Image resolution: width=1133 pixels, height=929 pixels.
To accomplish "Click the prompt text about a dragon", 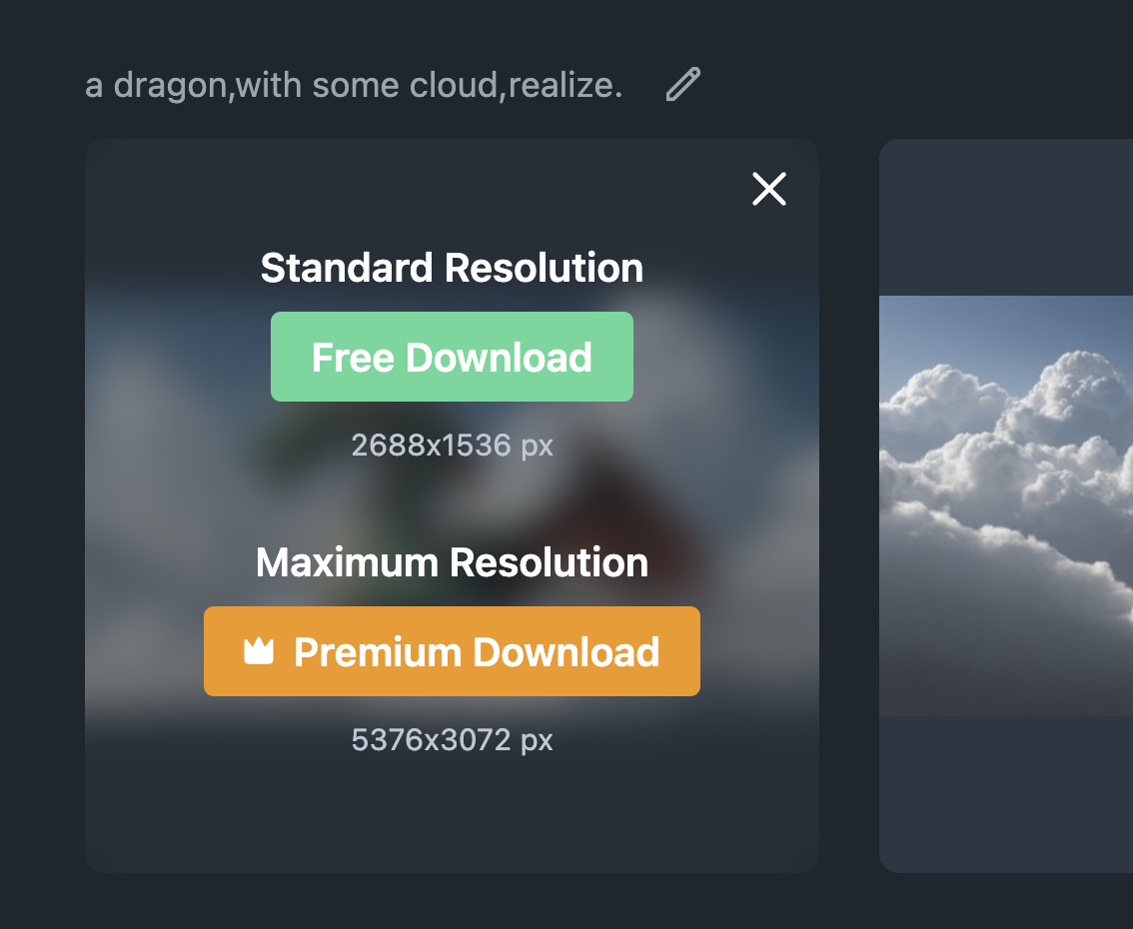I will (x=354, y=86).
